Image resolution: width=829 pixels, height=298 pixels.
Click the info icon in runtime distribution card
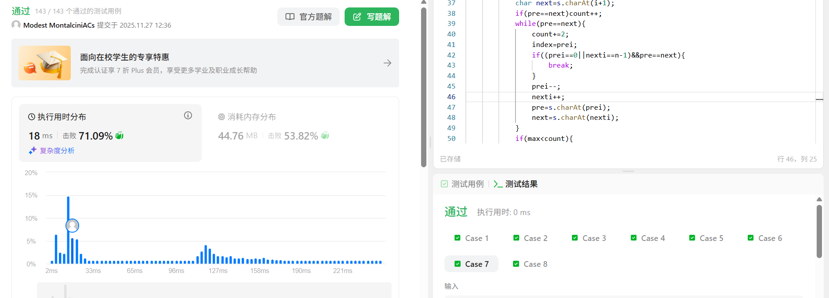click(188, 115)
